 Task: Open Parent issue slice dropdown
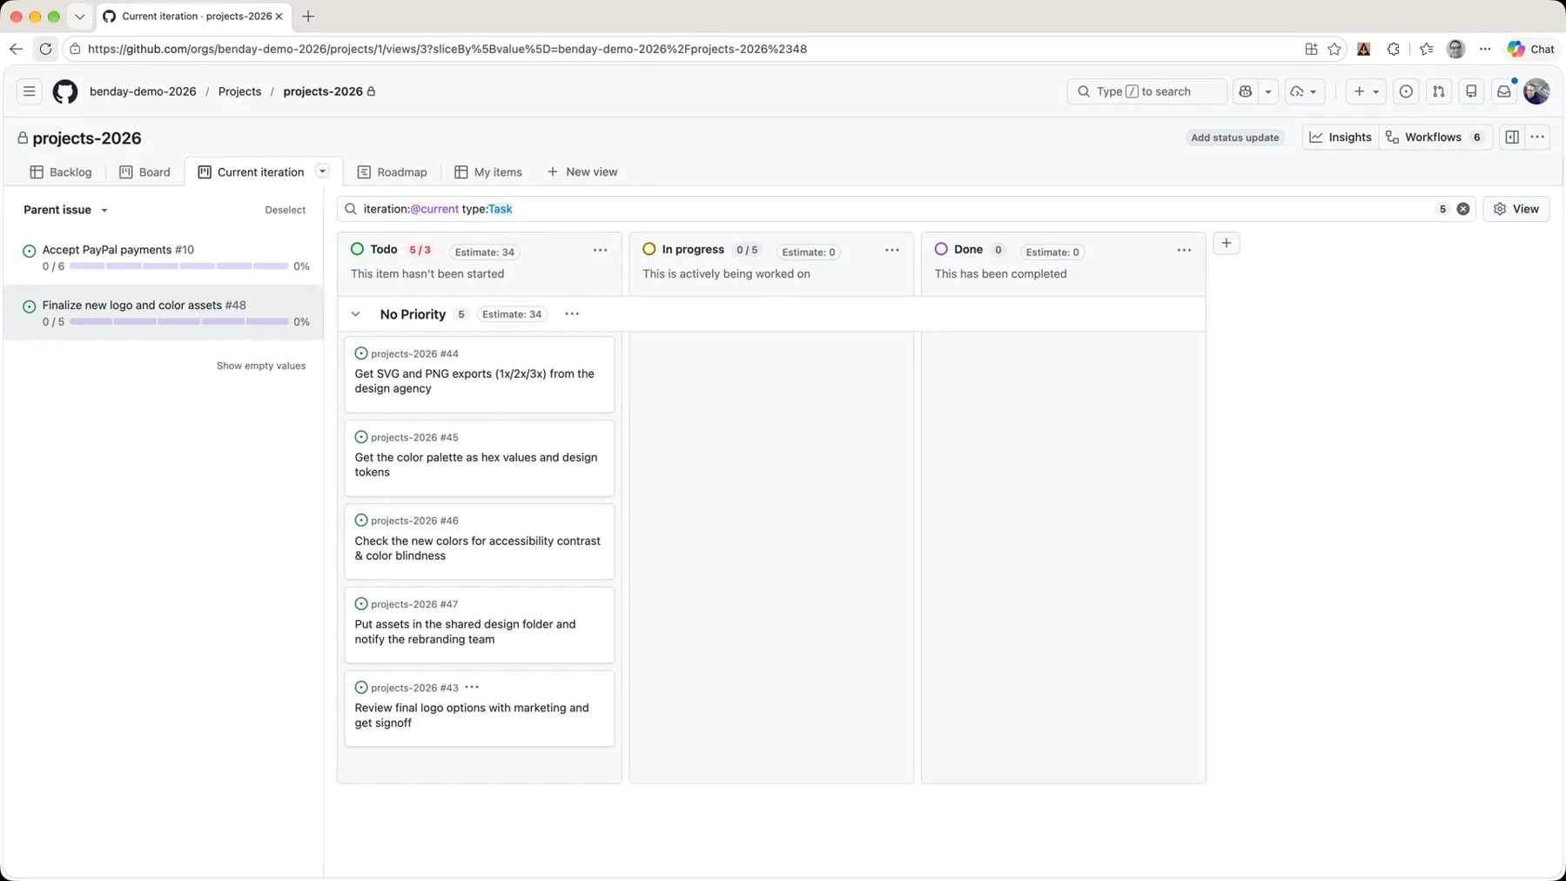(66, 210)
